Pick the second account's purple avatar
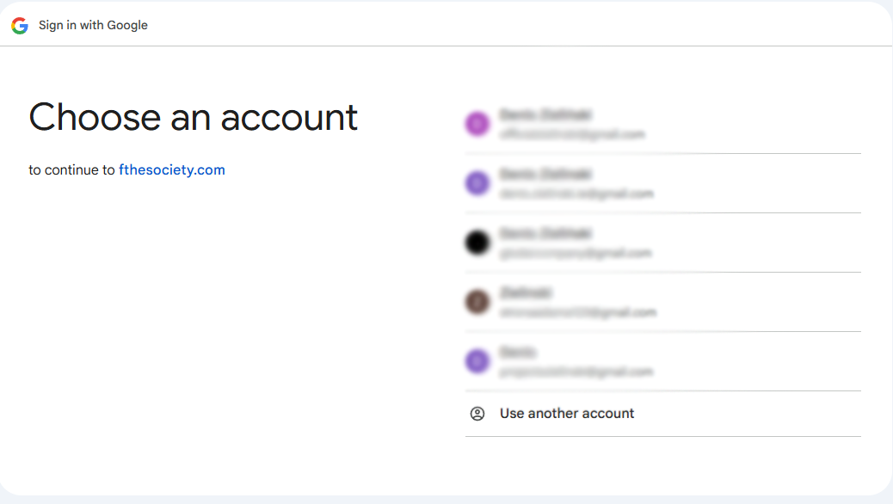This screenshot has width=893, height=504. pos(477,183)
